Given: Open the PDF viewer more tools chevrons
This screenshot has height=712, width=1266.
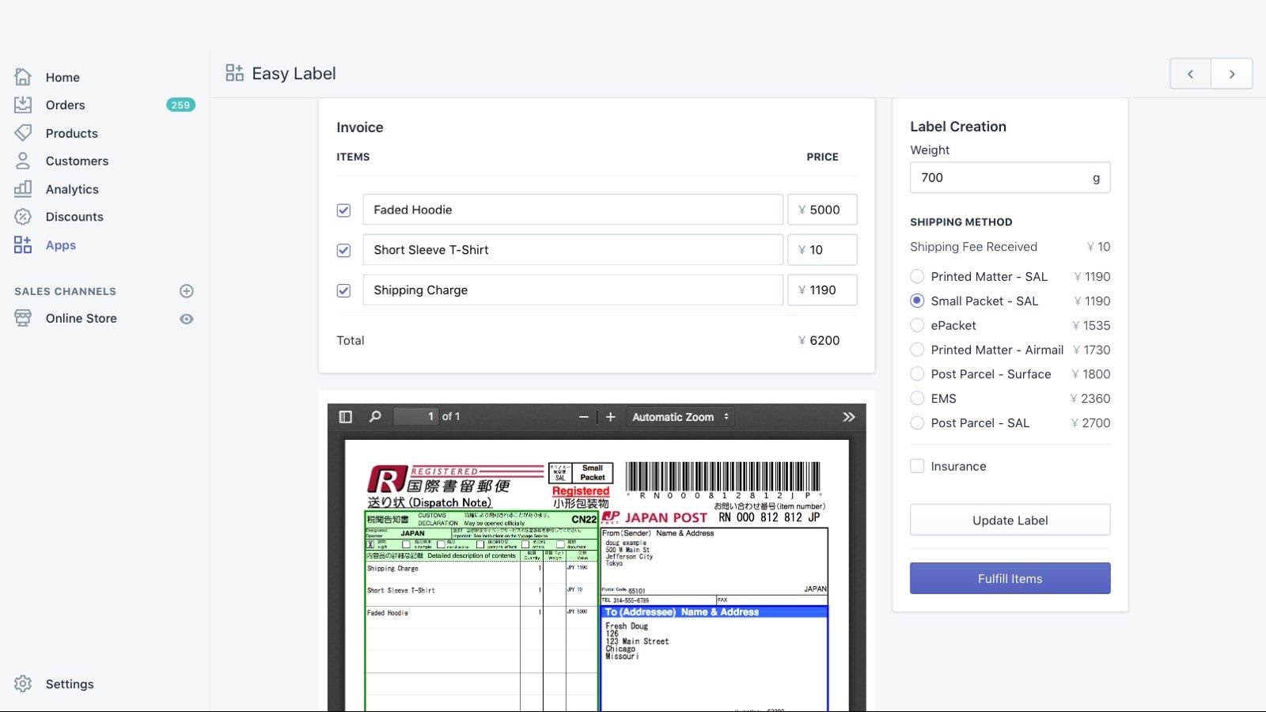Looking at the screenshot, I should click(848, 417).
